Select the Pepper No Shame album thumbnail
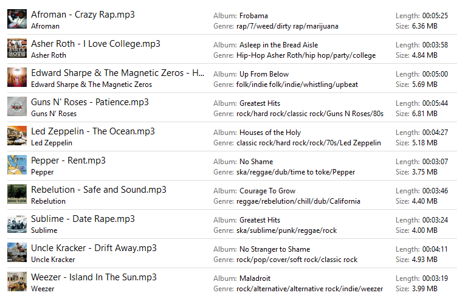Image resolution: width=457 pixels, height=304 pixels. pyautogui.click(x=17, y=165)
